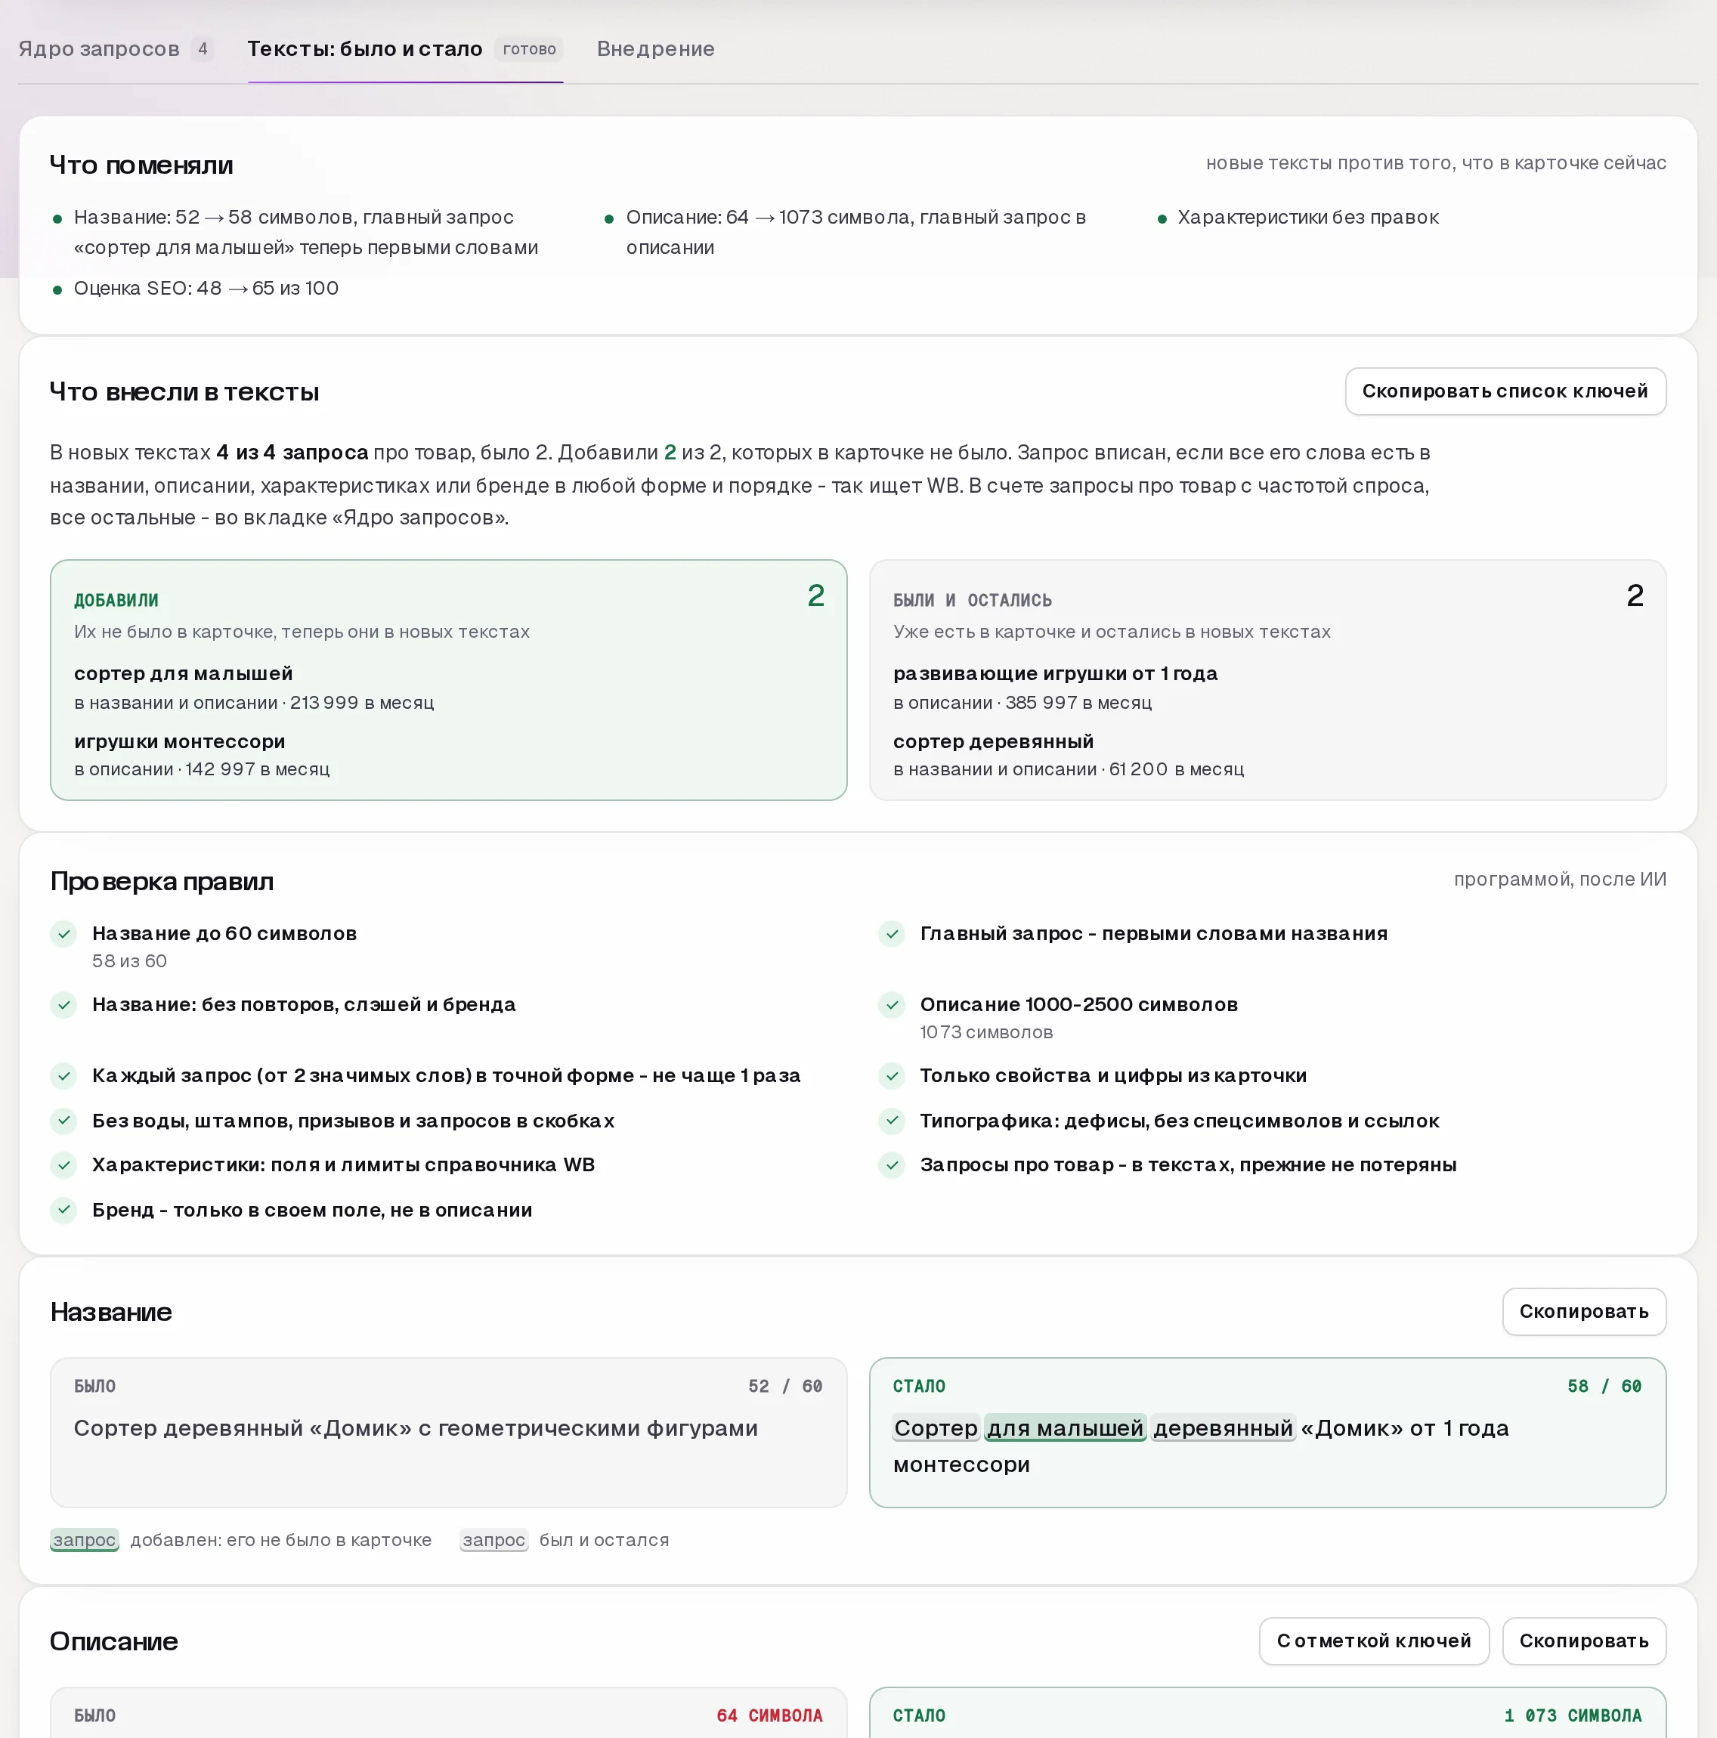Click the «1 073 символа» counter in Описание
Screen dimensions: 1717x1738
[1573, 1715]
